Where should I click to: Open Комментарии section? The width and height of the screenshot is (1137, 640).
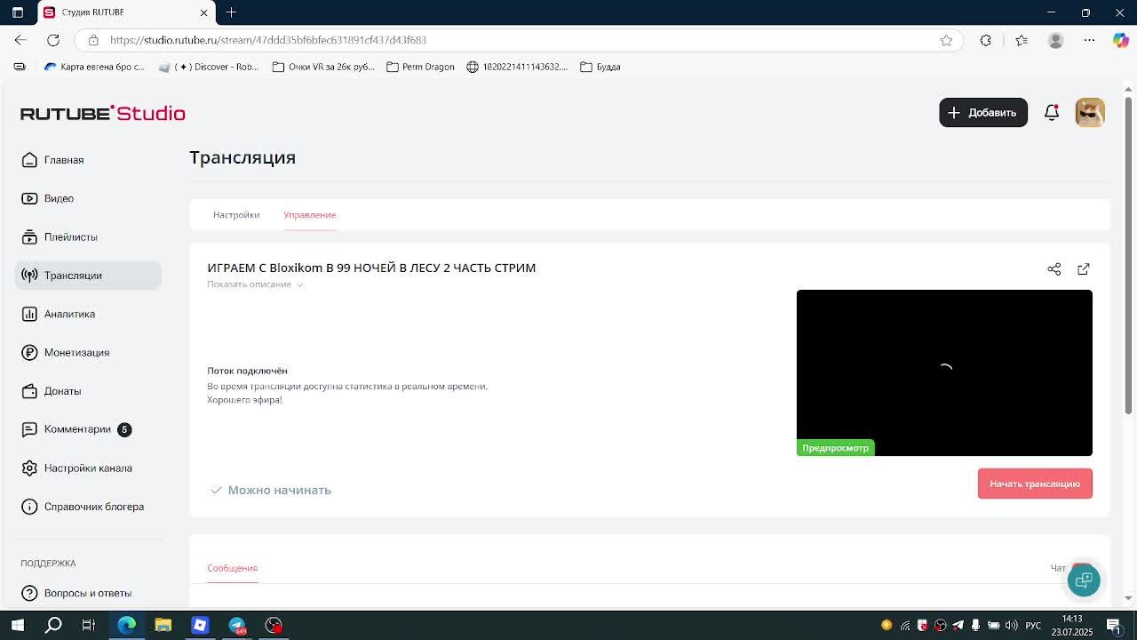[x=77, y=429]
